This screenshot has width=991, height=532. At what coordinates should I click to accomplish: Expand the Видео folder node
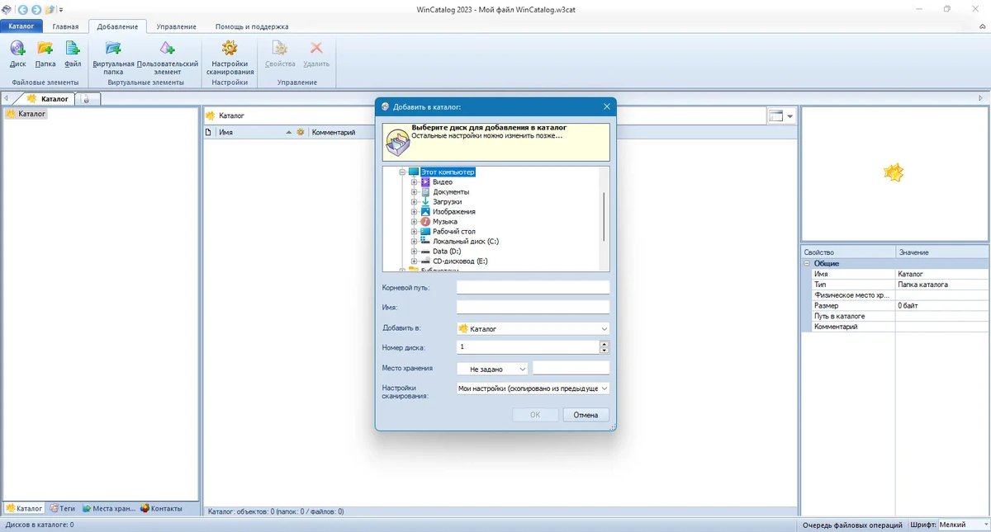(x=415, y=182)
